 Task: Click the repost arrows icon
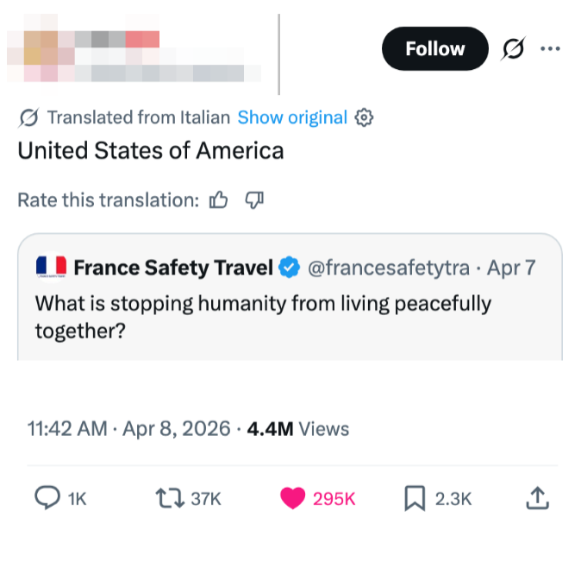tap(167, 498)
